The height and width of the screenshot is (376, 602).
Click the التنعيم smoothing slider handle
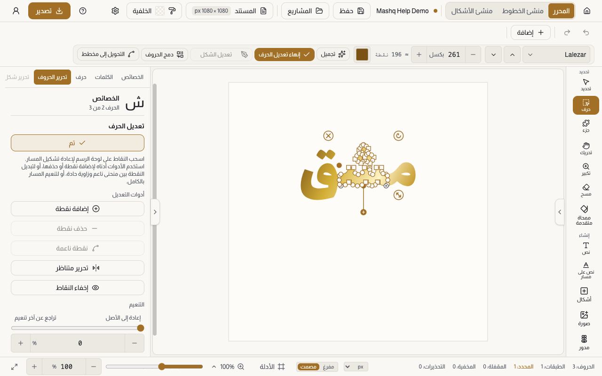coord(140,328)
